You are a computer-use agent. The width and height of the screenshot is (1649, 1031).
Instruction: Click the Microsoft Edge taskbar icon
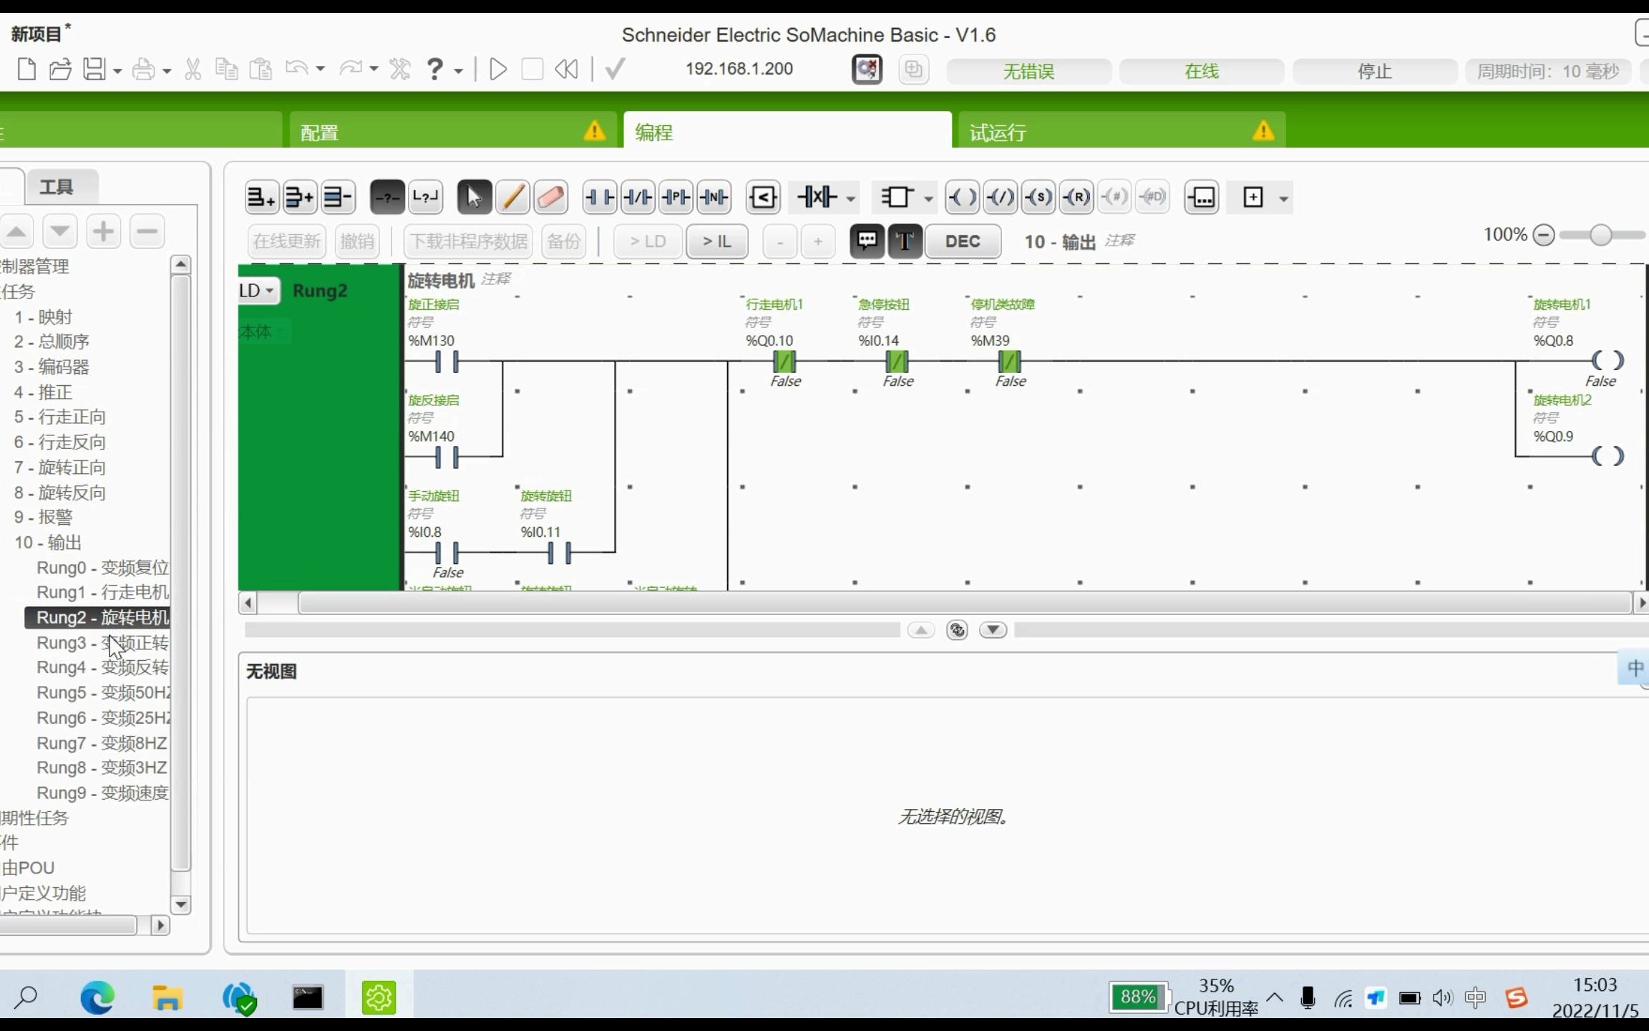[x=97, y=997]
